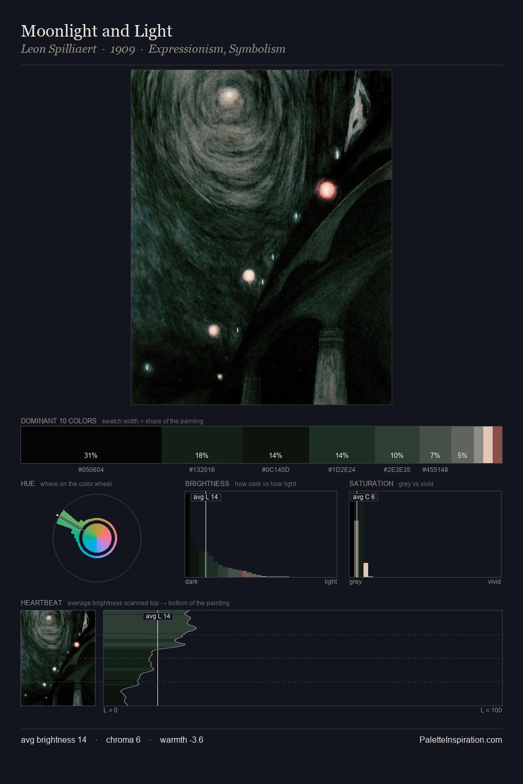Click the color wheel in hue chart
This screenshot has width=523, height=784.
pos(97,538)
